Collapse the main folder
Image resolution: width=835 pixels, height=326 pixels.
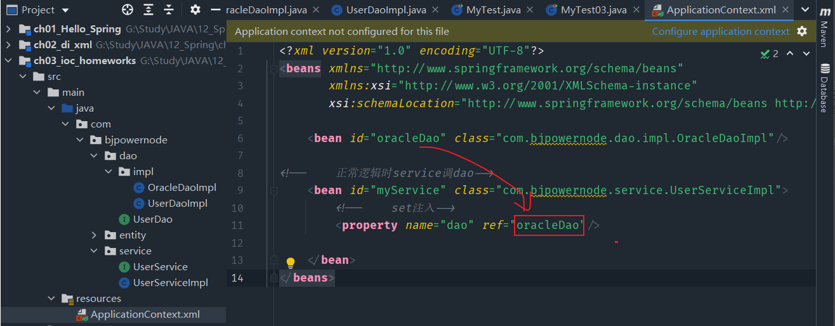(x=37, y=93)
